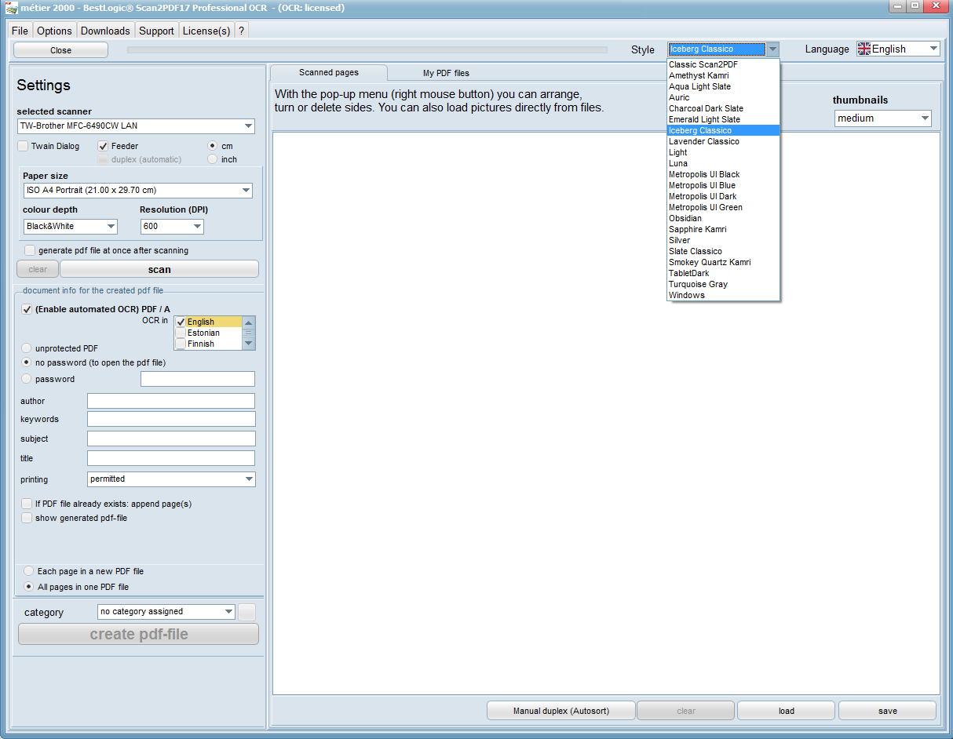
Task: Click the application icon in title bar
Action: pos(11,8)
